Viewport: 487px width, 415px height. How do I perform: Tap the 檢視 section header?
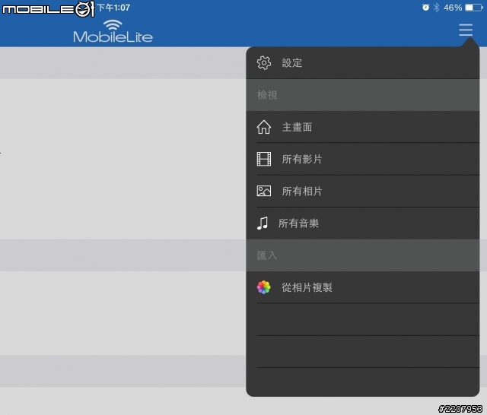pyautogui.click(x=363, y=95)
